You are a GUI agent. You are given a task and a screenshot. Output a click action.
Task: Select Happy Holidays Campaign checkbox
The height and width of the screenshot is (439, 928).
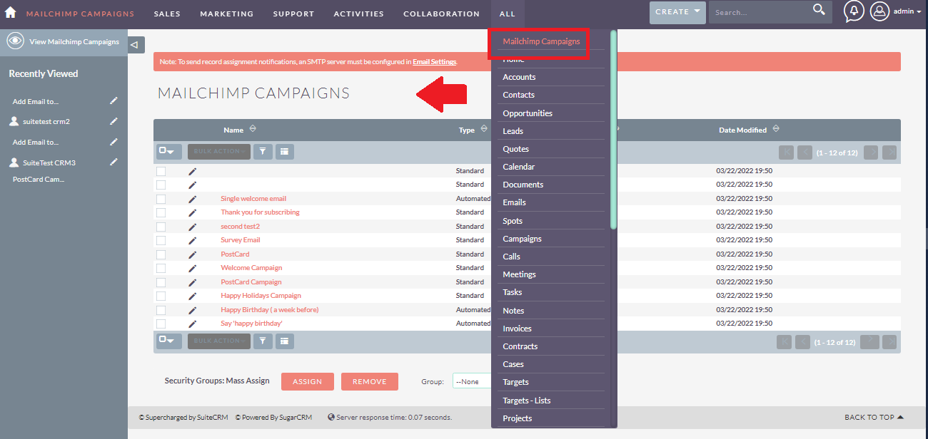[161, 296]
